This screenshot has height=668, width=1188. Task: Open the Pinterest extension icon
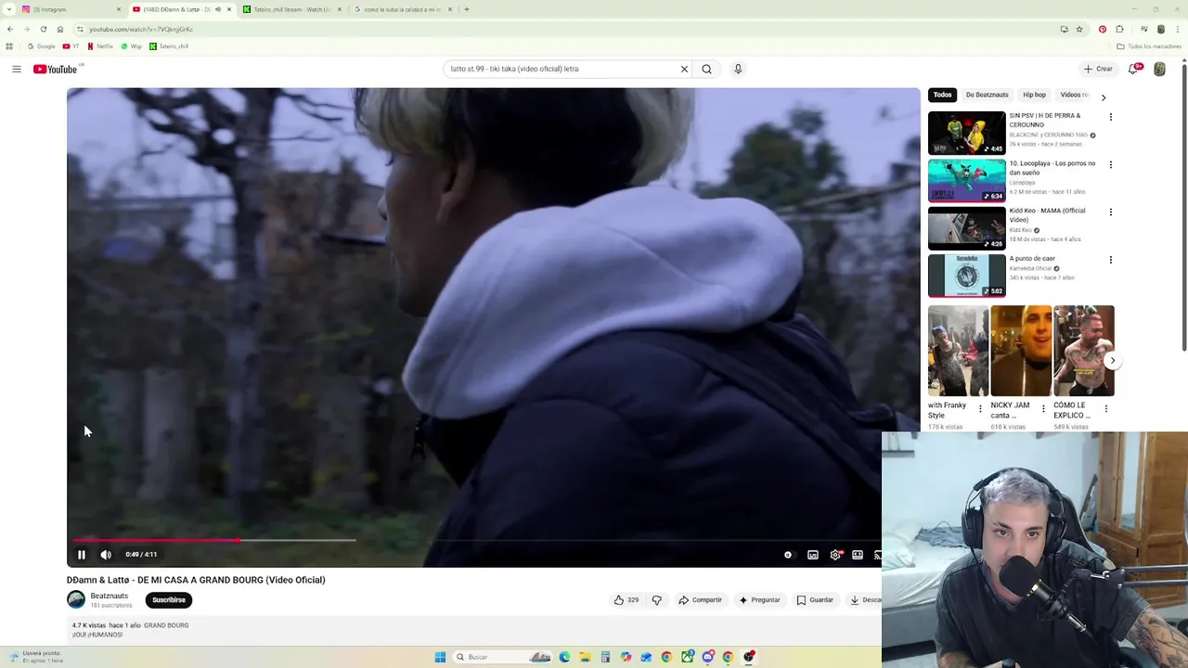coord(1103,29)
